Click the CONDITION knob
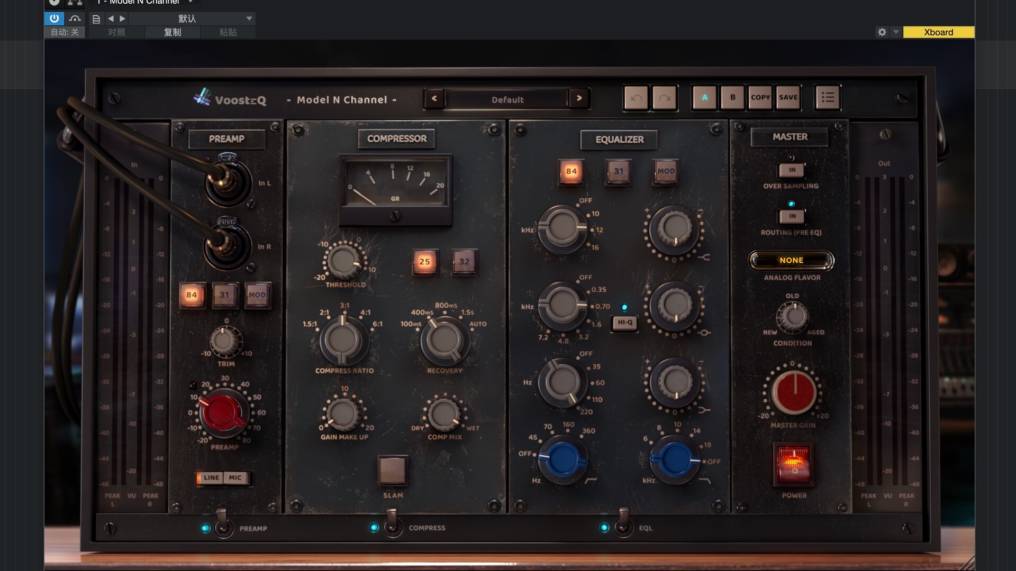This screenshot has width=1016, height=571. (x=793, y=317)
